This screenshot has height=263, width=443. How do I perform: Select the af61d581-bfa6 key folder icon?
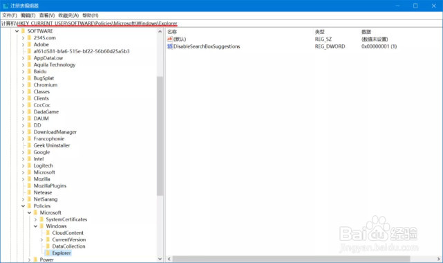[x=30, y=51]
